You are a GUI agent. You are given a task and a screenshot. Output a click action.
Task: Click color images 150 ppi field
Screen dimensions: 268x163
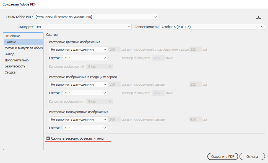(x=114, y=50)
